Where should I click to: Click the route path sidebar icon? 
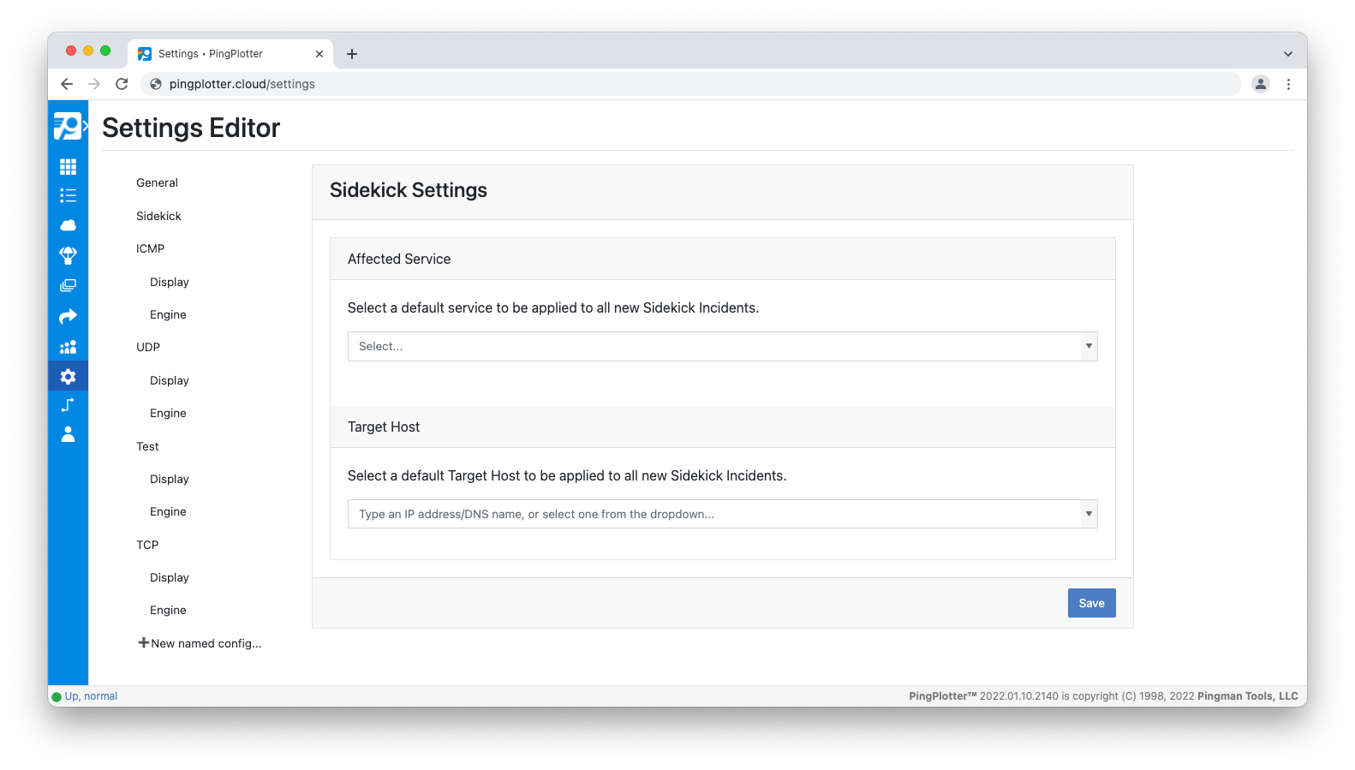[x=68, y=405]
